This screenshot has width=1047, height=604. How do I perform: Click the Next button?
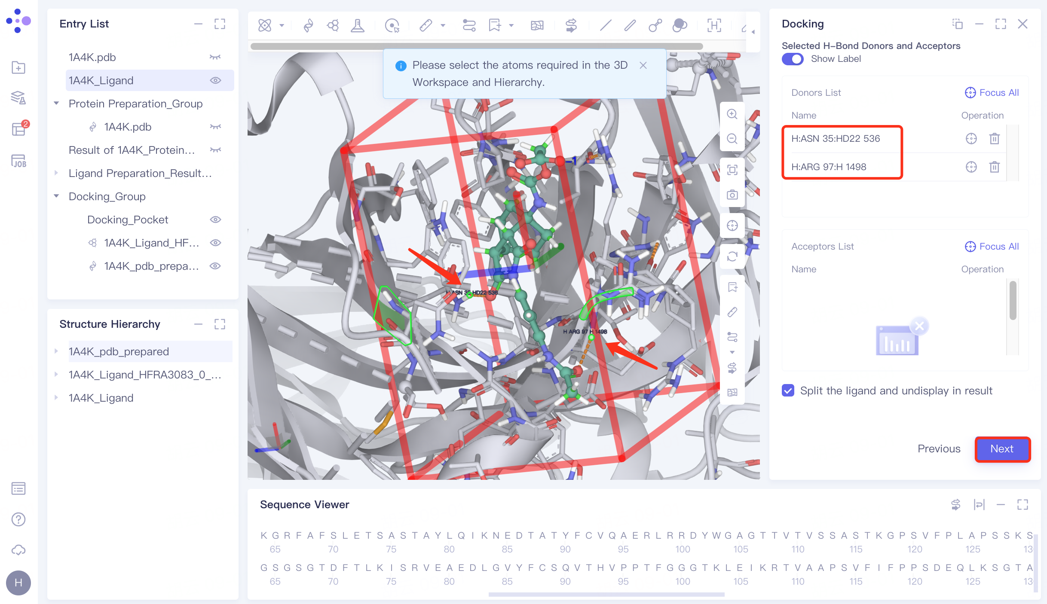[1001, 449]
